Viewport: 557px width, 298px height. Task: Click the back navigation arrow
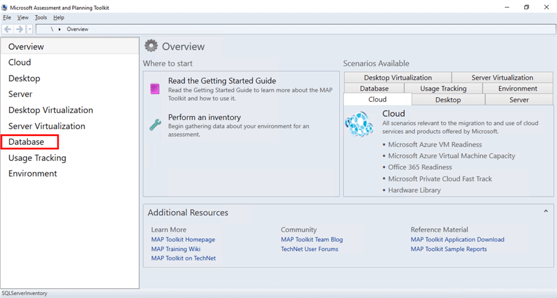pyautogui.click(x=7, y=29)
